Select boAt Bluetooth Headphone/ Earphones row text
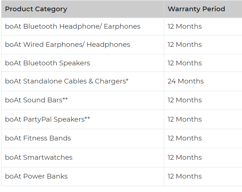Screen dimensions: 242x192 click(x=73, y=26)
